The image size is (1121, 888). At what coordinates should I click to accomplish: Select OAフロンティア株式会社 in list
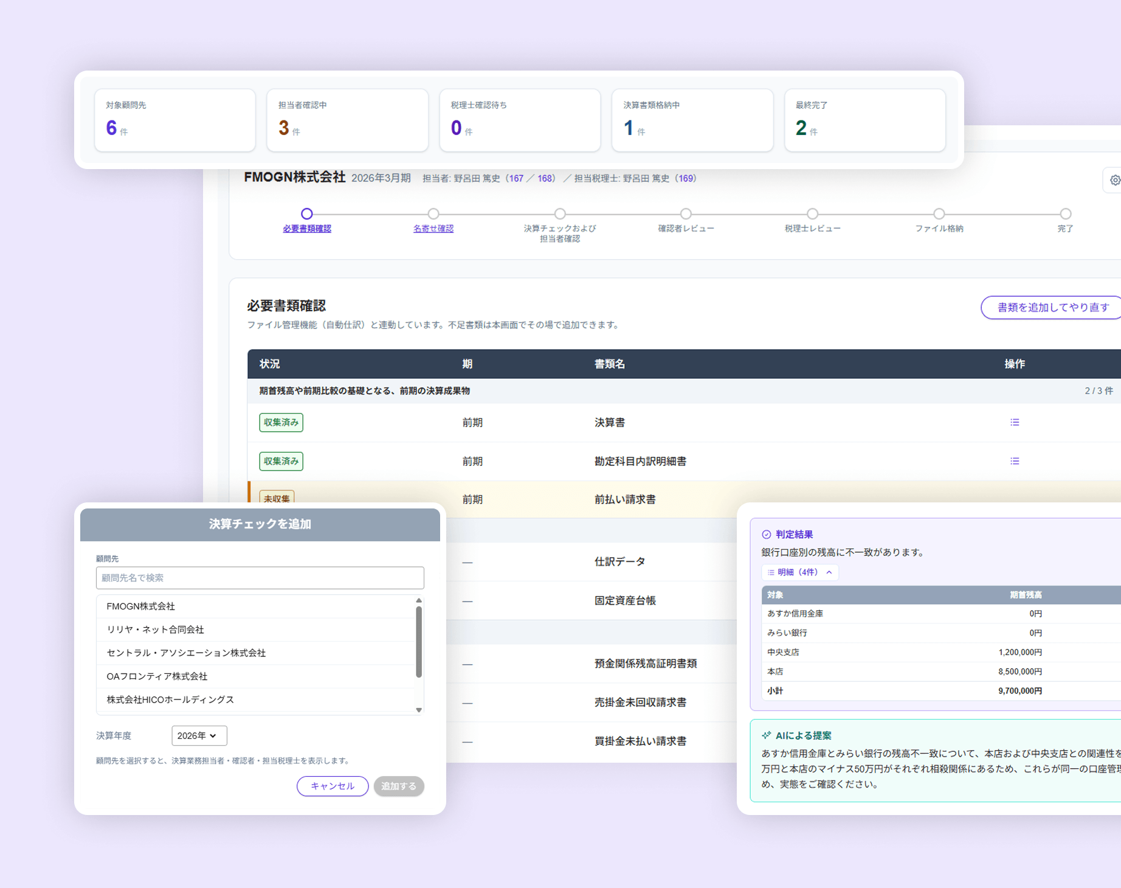pyautogui.click(x=255, y=676)
